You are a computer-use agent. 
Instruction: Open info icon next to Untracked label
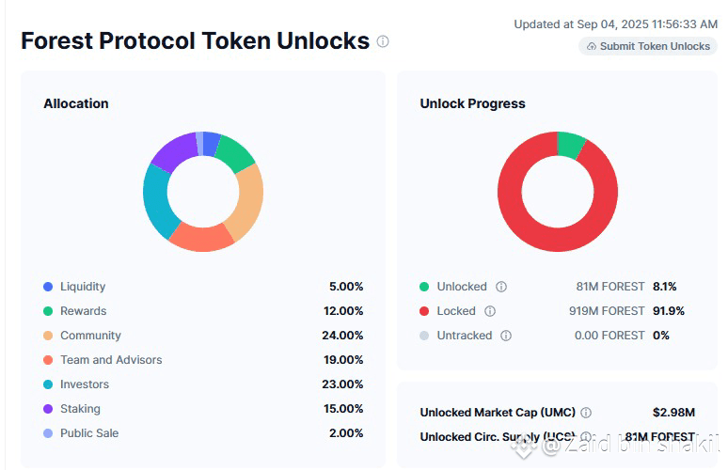coord(506,336)
